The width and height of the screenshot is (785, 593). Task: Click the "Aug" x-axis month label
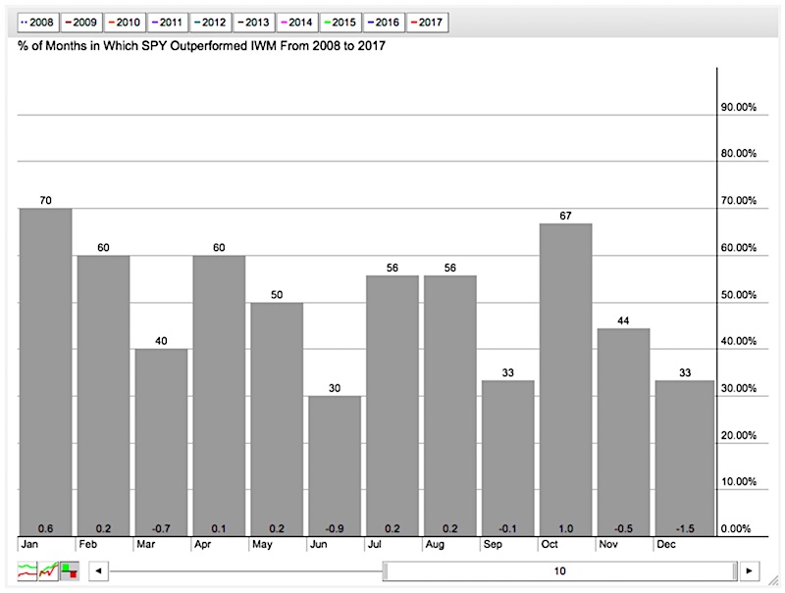[435, 545]
